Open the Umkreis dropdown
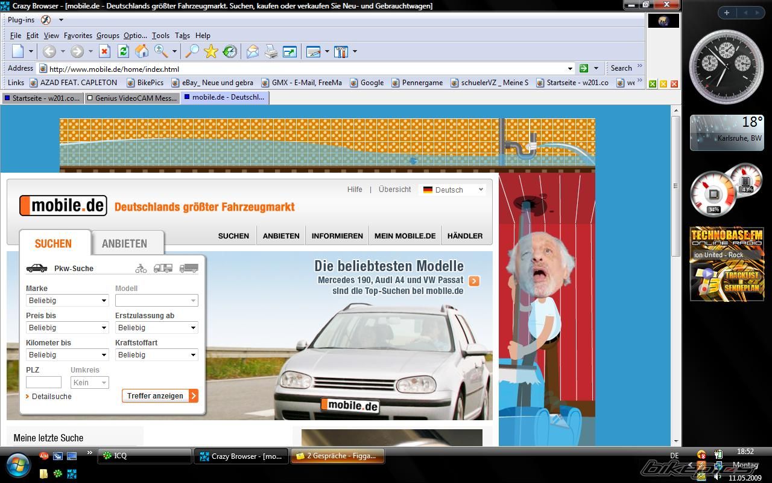The width and height of the screenshot is (772, 483). (x=90, y=382)
